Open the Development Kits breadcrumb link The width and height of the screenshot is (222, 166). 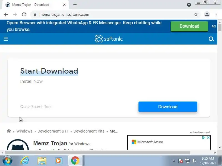[89, 131]
